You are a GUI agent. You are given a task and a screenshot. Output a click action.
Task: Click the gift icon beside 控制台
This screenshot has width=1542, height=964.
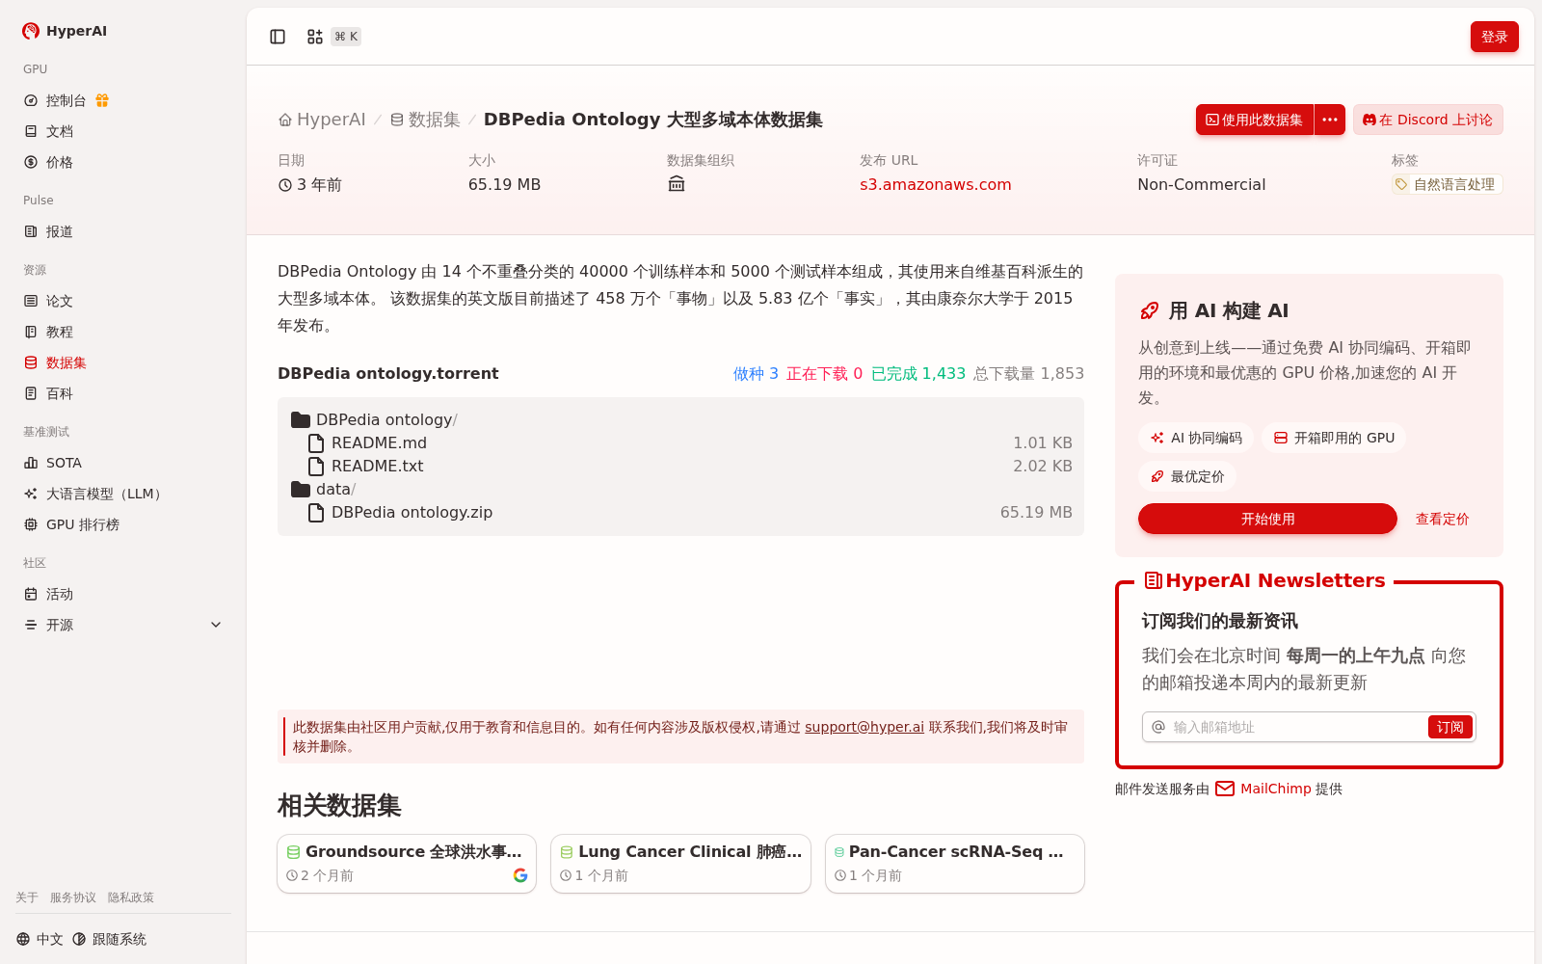click(102, 100)
